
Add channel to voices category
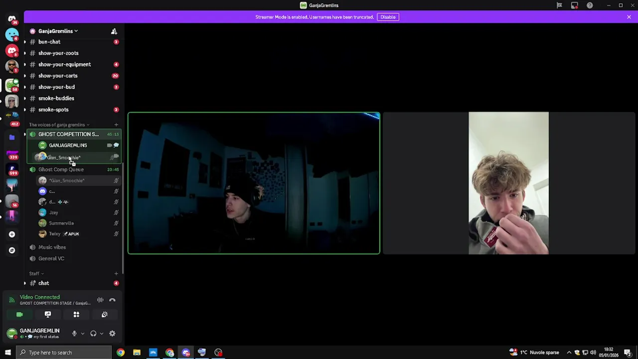(x=116, y=125)
